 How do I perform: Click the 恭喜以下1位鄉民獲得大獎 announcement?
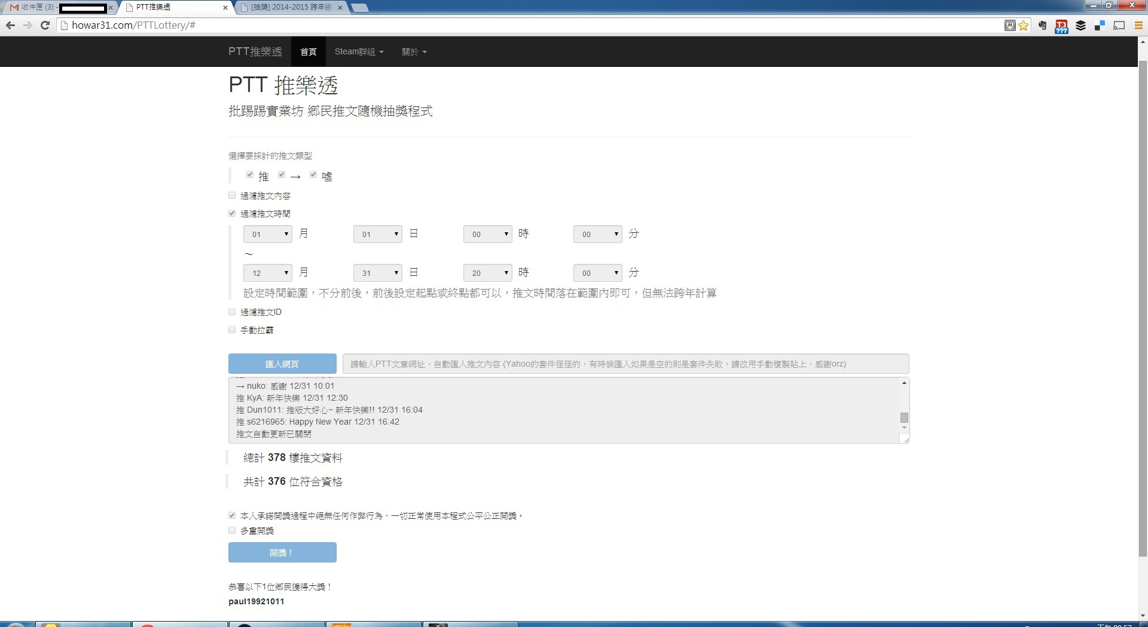click(280, 587)
